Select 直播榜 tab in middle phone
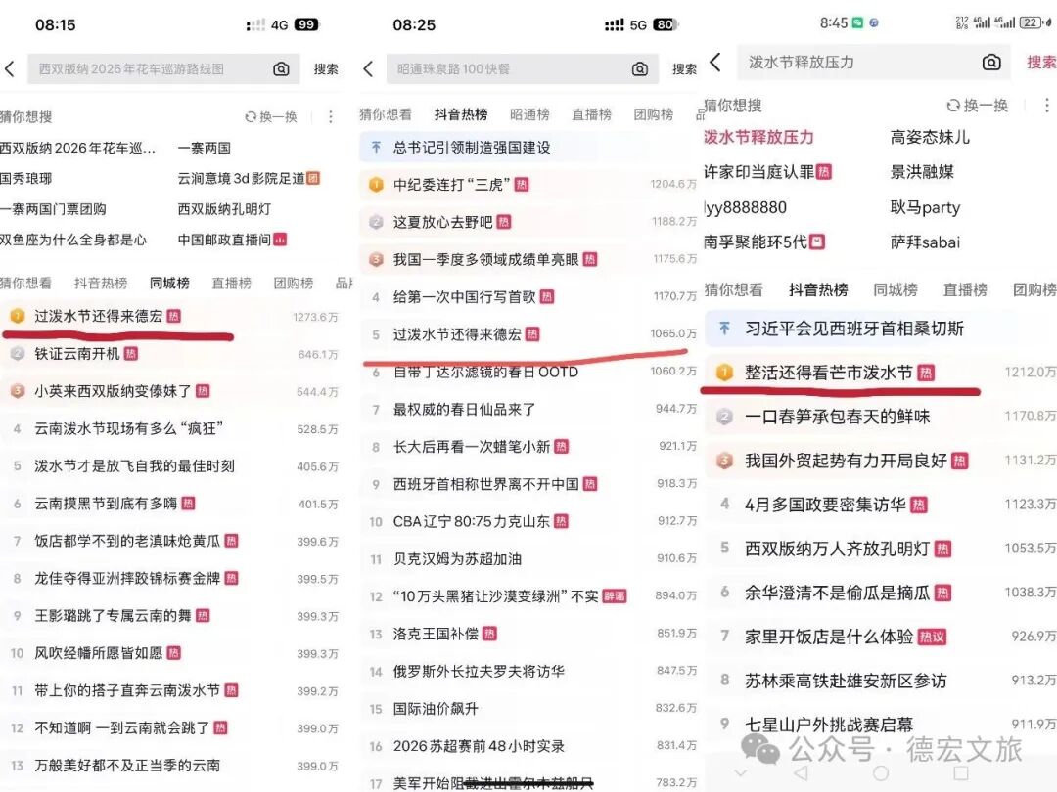Screen dimensions: 1057x792 [591, 114]
